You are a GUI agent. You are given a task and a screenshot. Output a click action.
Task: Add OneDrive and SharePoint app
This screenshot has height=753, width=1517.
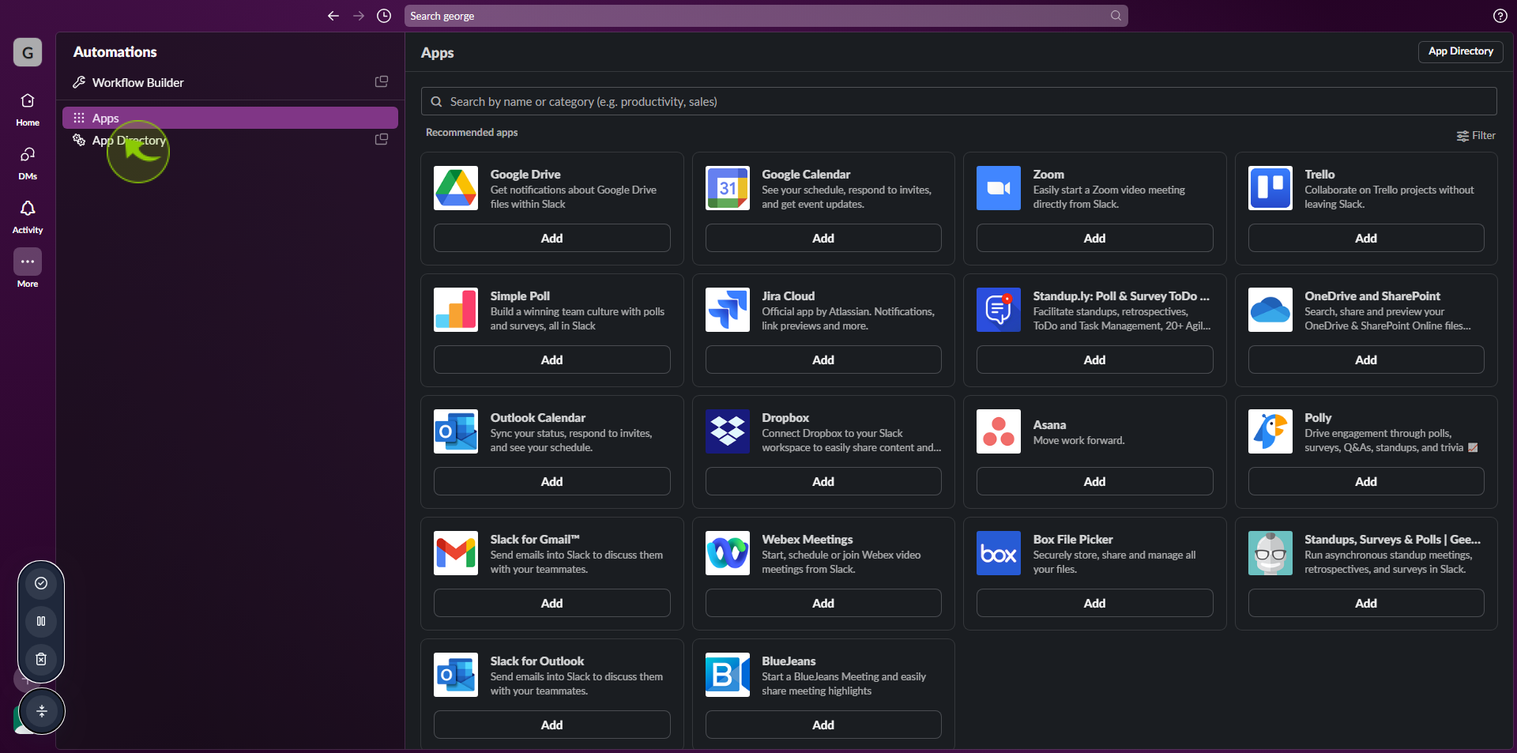(x=1366, y=360)
